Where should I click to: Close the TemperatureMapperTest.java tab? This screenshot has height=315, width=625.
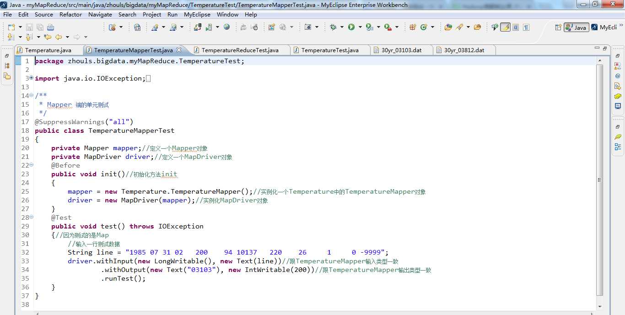click(179, 50)
